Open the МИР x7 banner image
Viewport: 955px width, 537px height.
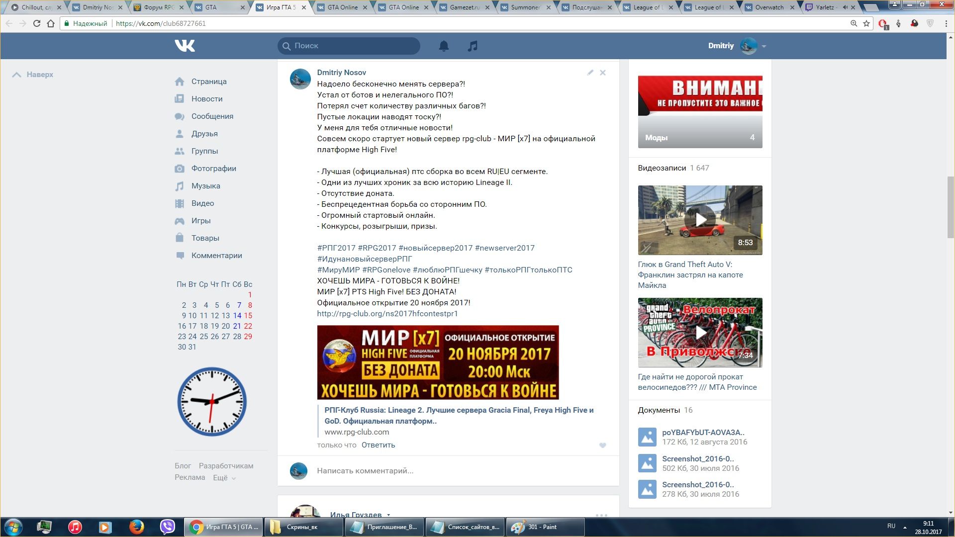click(x=438, y=362)
